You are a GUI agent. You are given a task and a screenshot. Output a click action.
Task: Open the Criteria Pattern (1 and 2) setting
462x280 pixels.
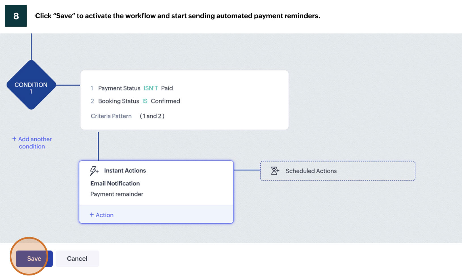(x=128, y=116)
